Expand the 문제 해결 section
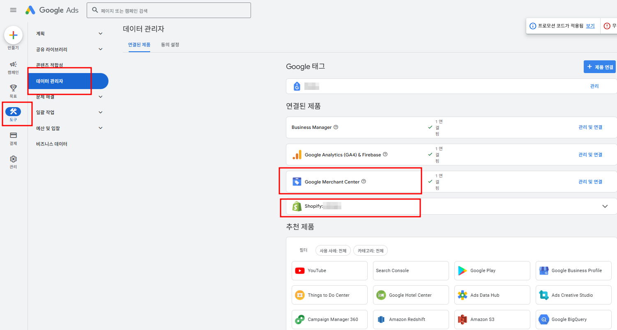 point(101,97)
